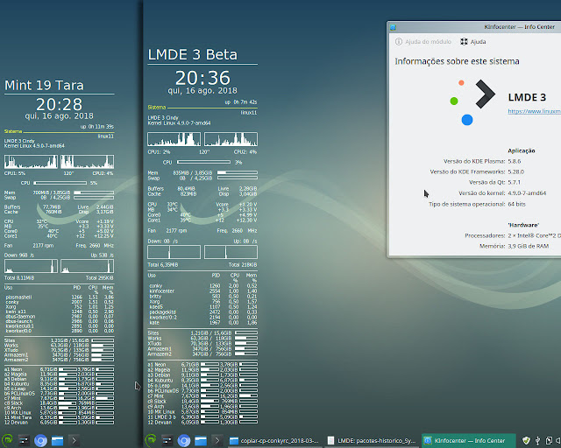Click the KDE Frameworks version value 5.28.0
This screenshot has width=561, height=448.
(515, 171)
